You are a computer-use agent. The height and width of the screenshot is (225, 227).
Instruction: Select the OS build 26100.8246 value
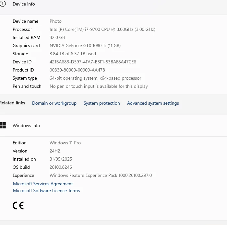point(61,167)
